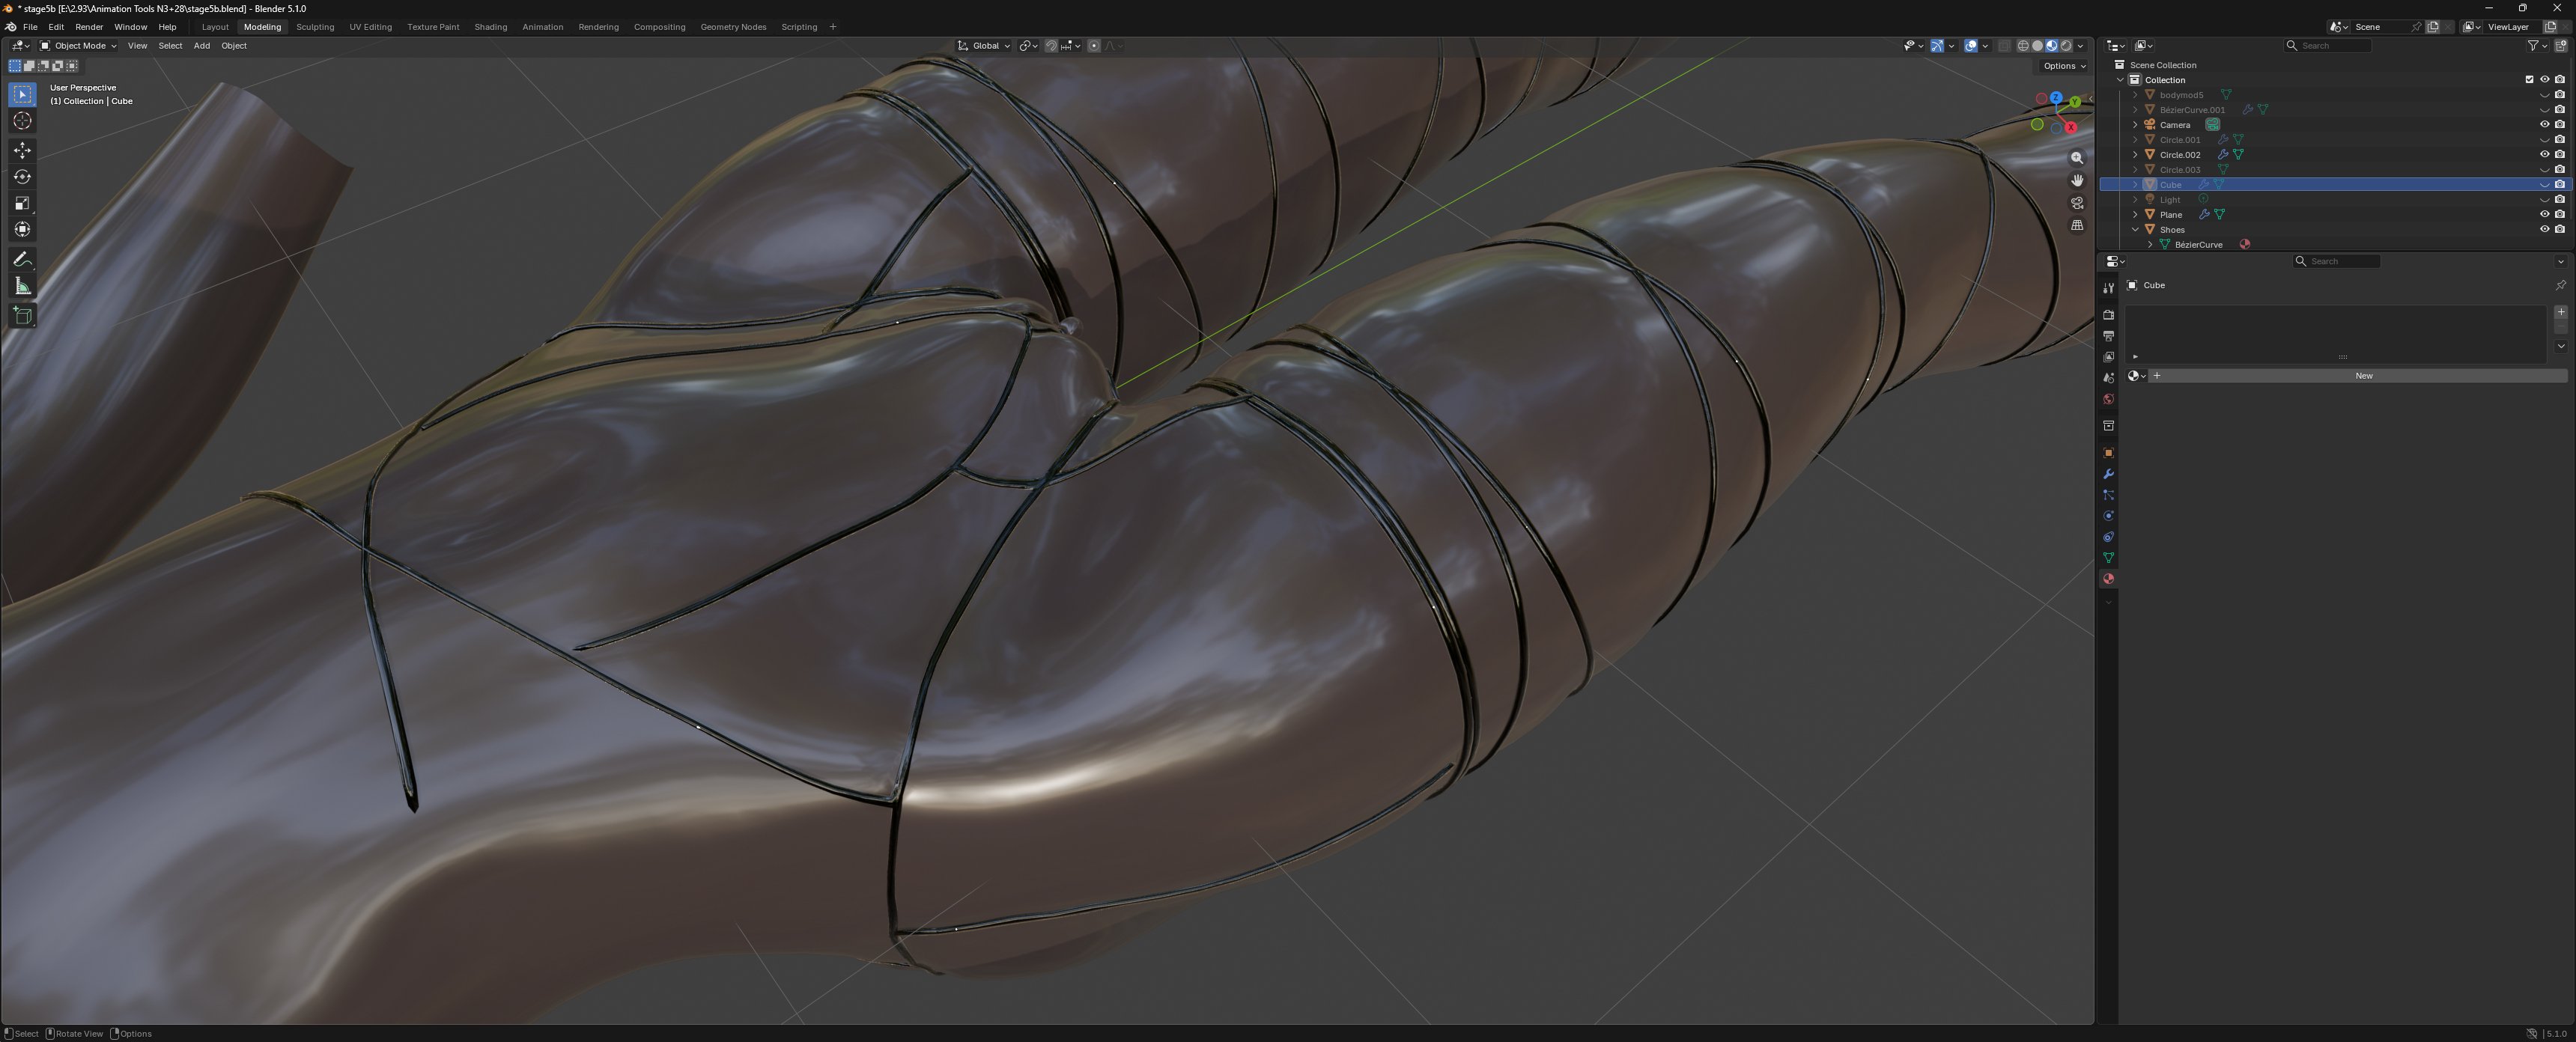
Task: Hide Circle.002 with its eye icon
Action: [2544, 155]
